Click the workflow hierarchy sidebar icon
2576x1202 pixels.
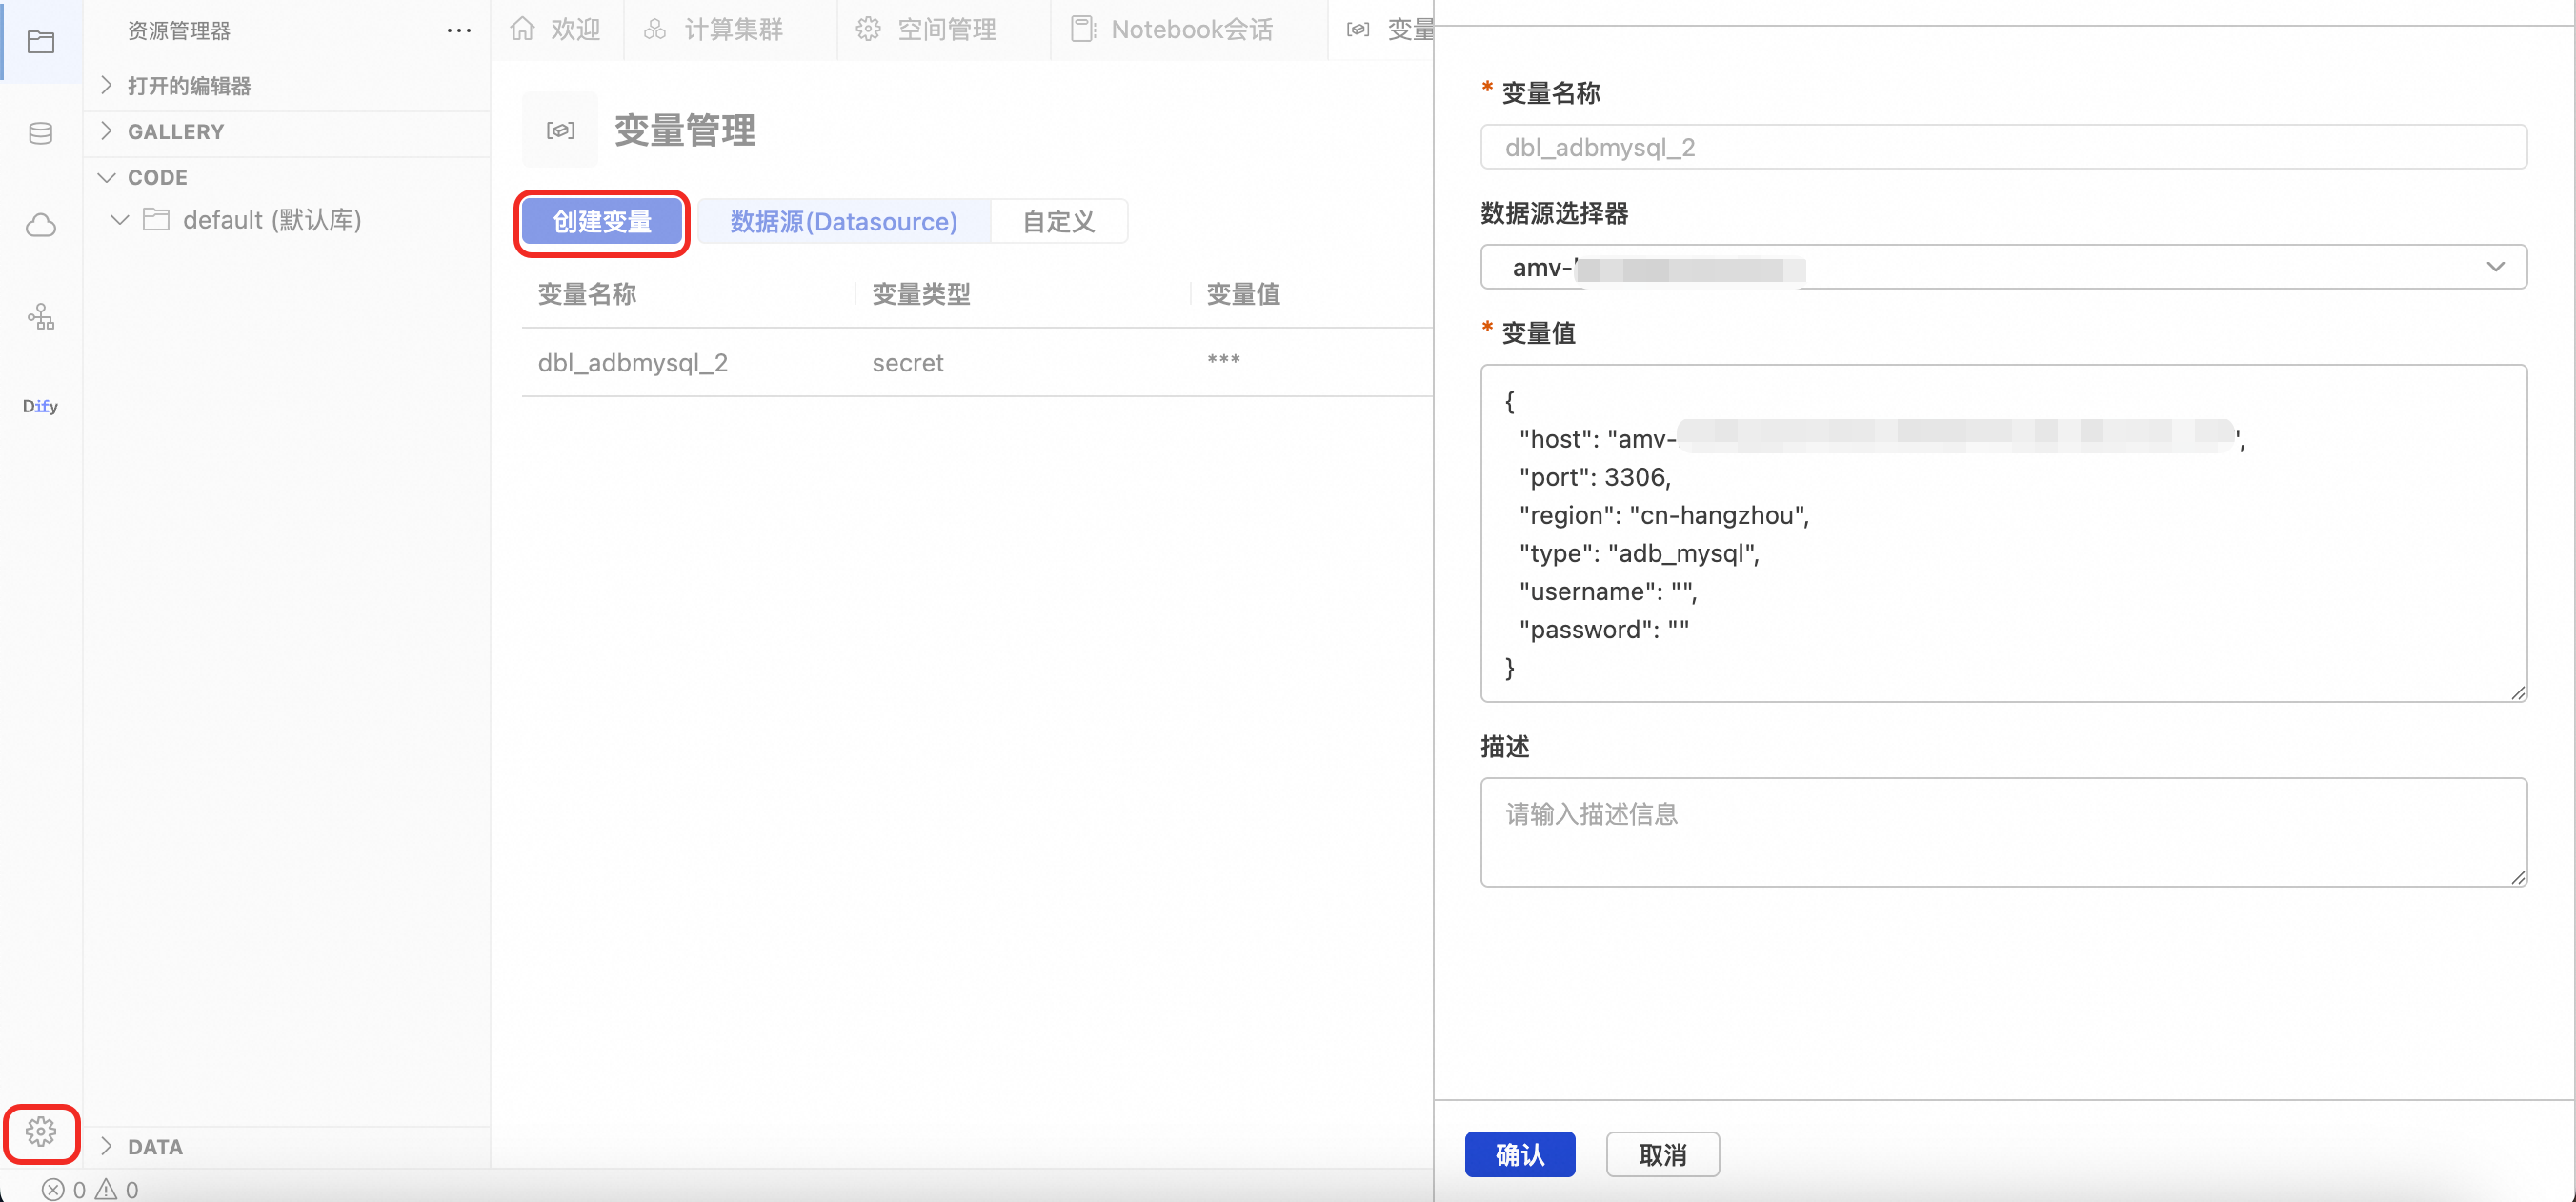coord(41,317)
